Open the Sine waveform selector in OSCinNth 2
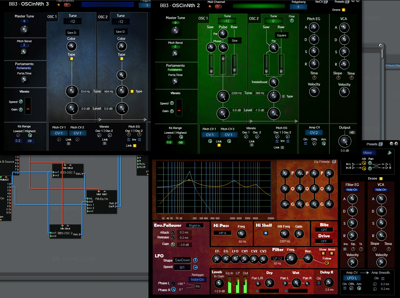 (235, 41)
